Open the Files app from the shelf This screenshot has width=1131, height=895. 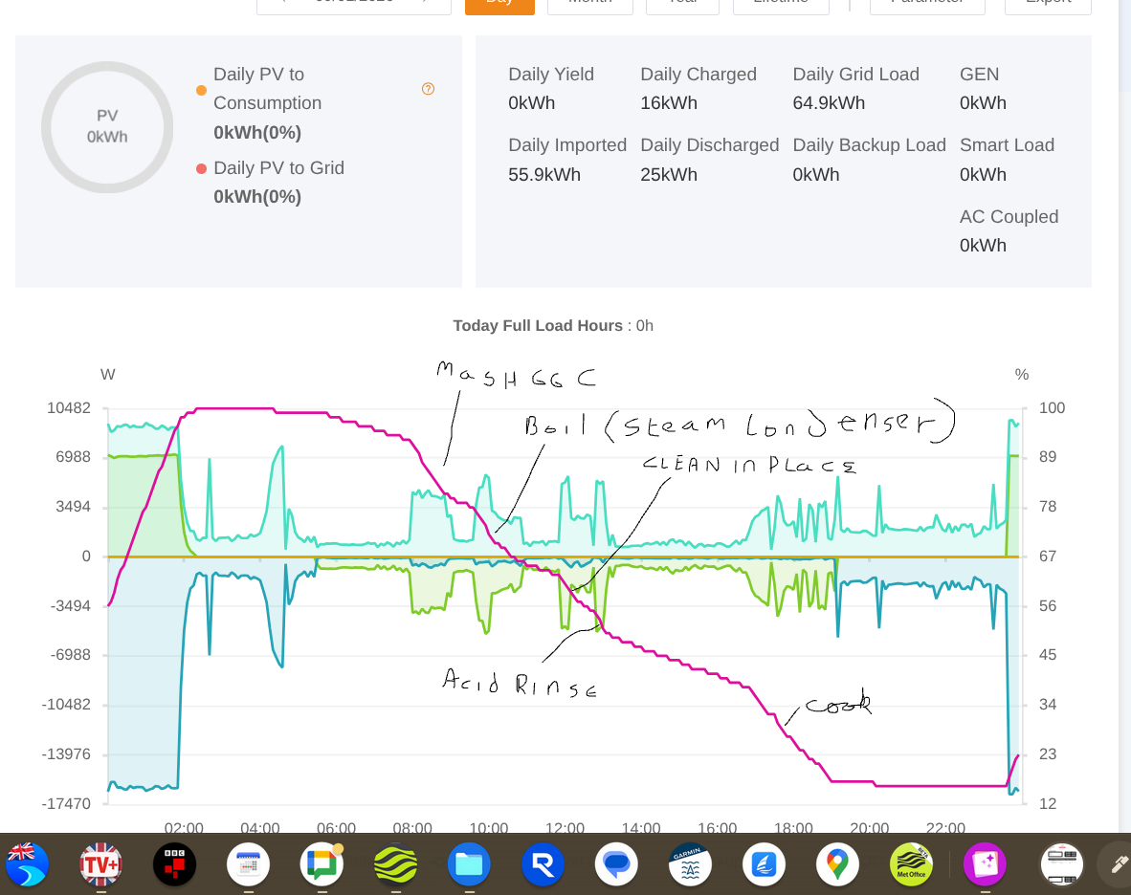click(469, 864)
